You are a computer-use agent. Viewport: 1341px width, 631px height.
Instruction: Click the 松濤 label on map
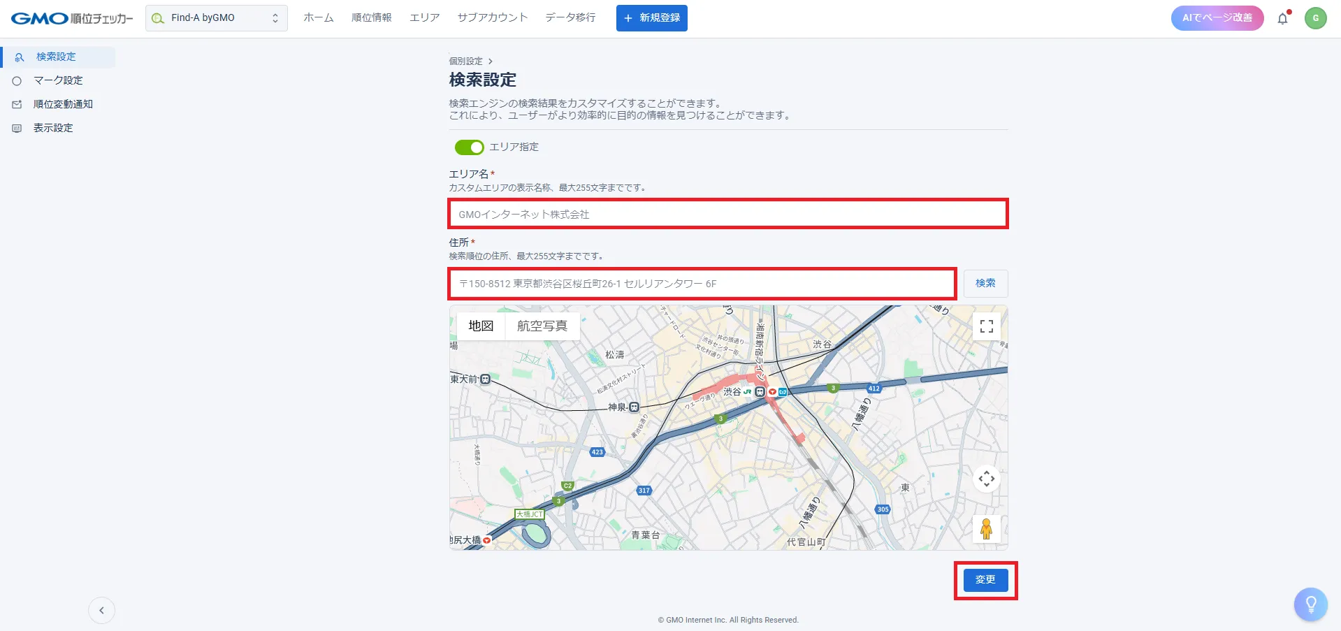pos(615,355)
